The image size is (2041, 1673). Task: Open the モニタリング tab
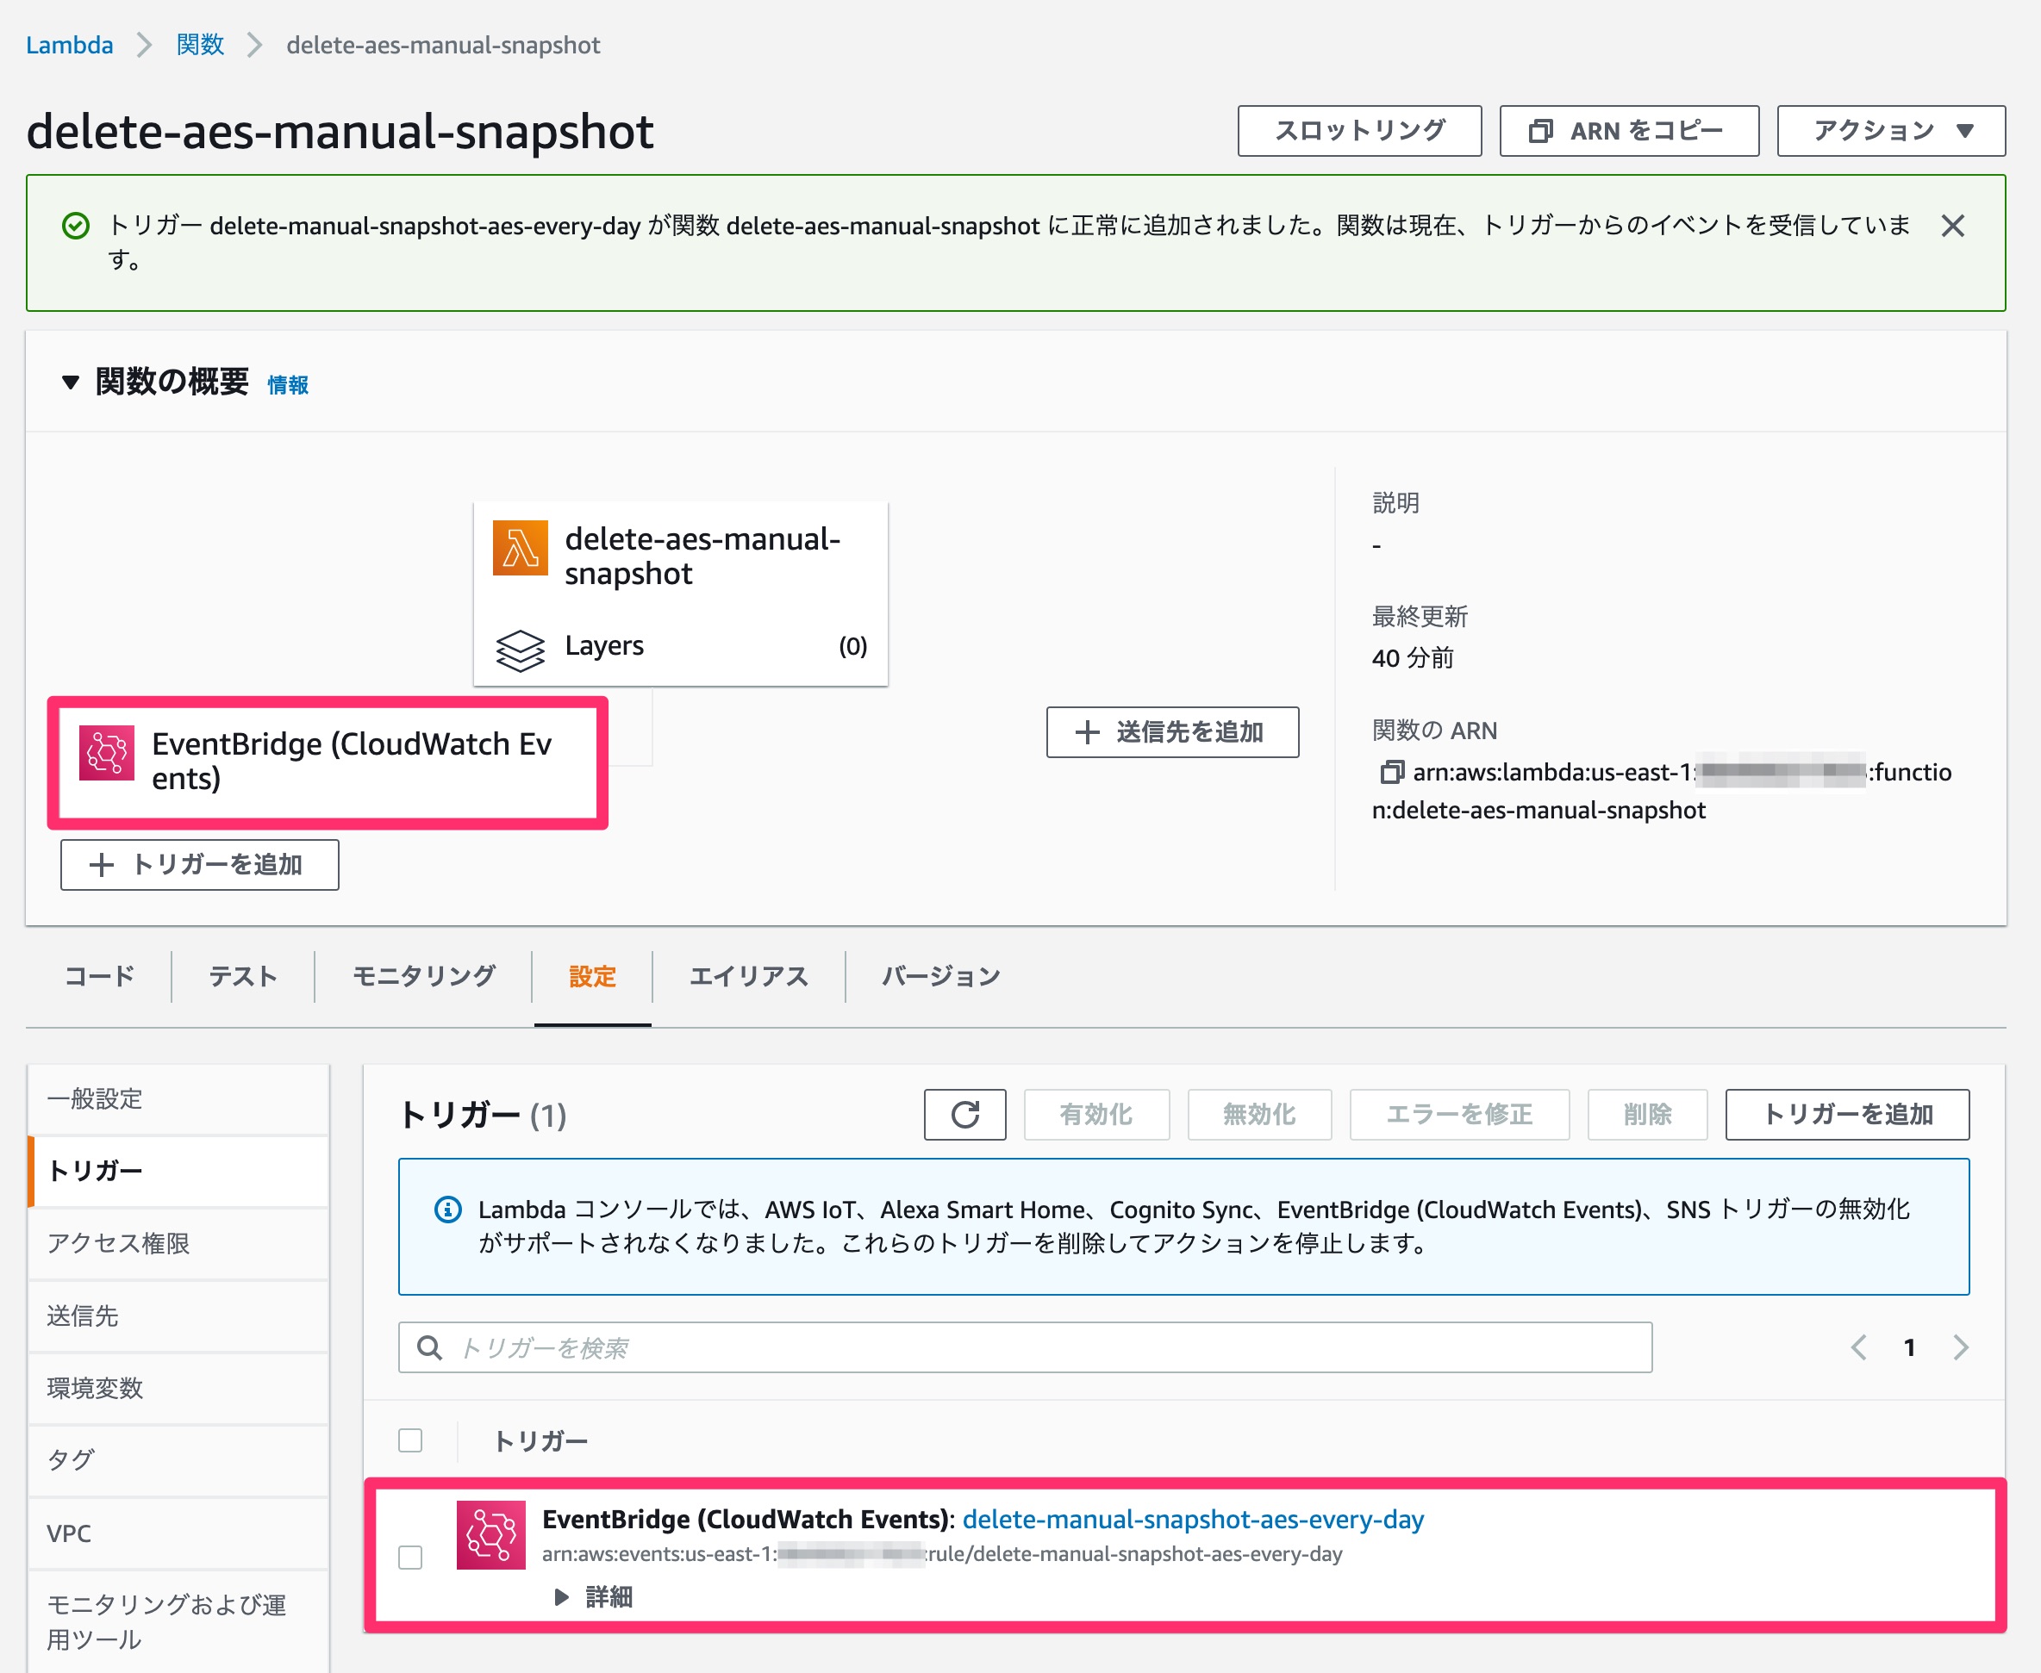[x=423, y=976]
